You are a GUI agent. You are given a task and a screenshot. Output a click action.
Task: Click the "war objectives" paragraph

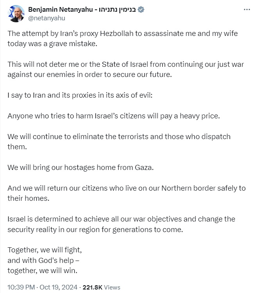(x=121, y=224)
